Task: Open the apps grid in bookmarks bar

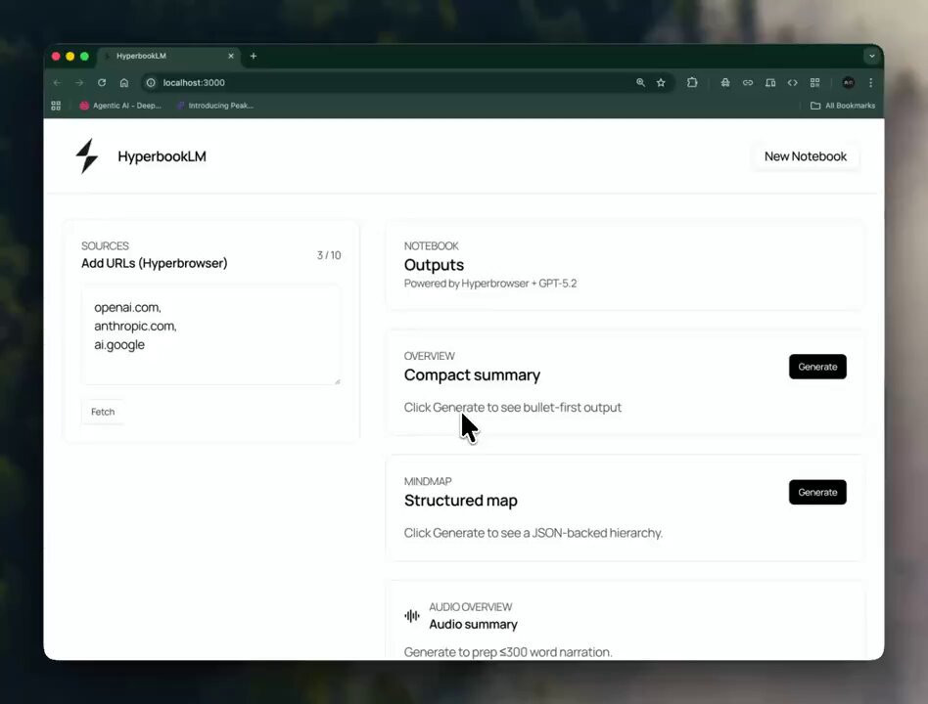Action: 56,106
